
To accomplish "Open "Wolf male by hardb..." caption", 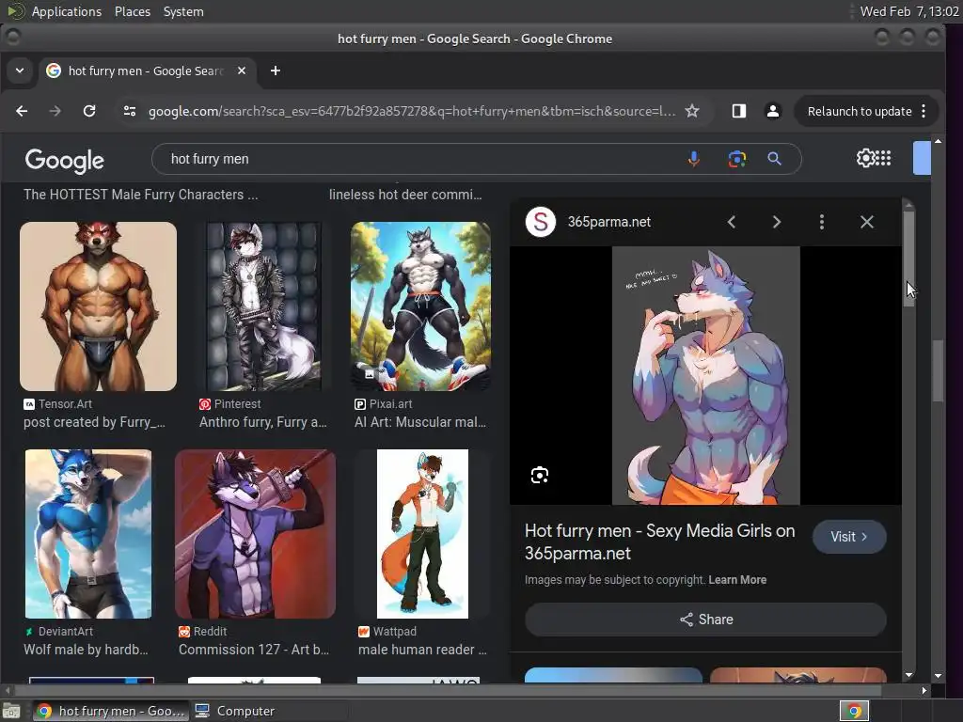I will [x=86, y=650].
